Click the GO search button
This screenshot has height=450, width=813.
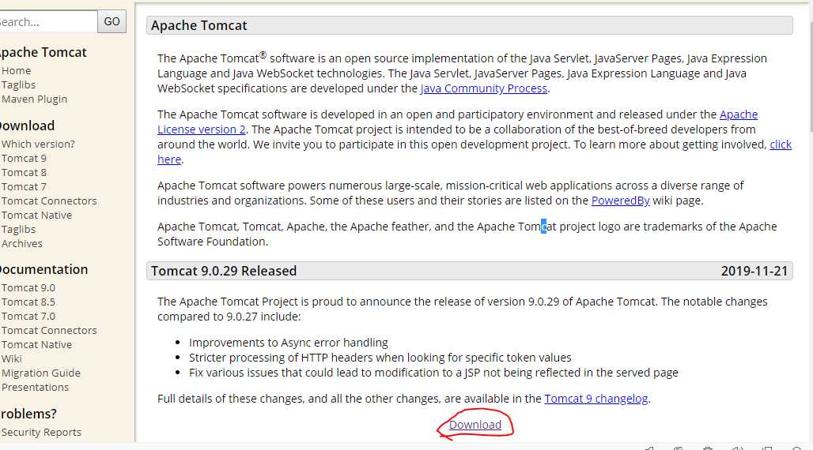click(112, 22)
